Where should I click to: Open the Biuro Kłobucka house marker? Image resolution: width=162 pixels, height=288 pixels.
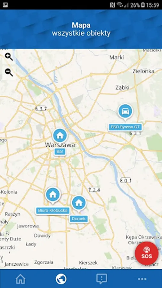[x=53, y=195]
